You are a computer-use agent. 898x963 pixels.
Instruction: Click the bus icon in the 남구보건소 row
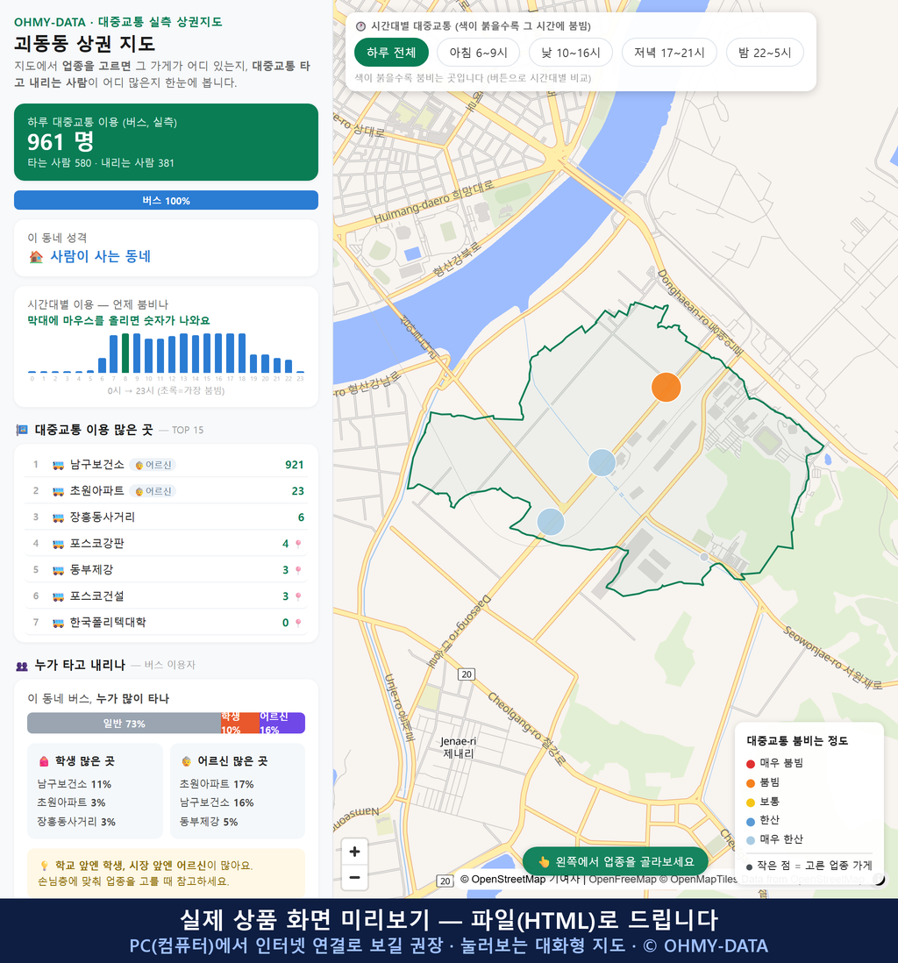[59, 465]
